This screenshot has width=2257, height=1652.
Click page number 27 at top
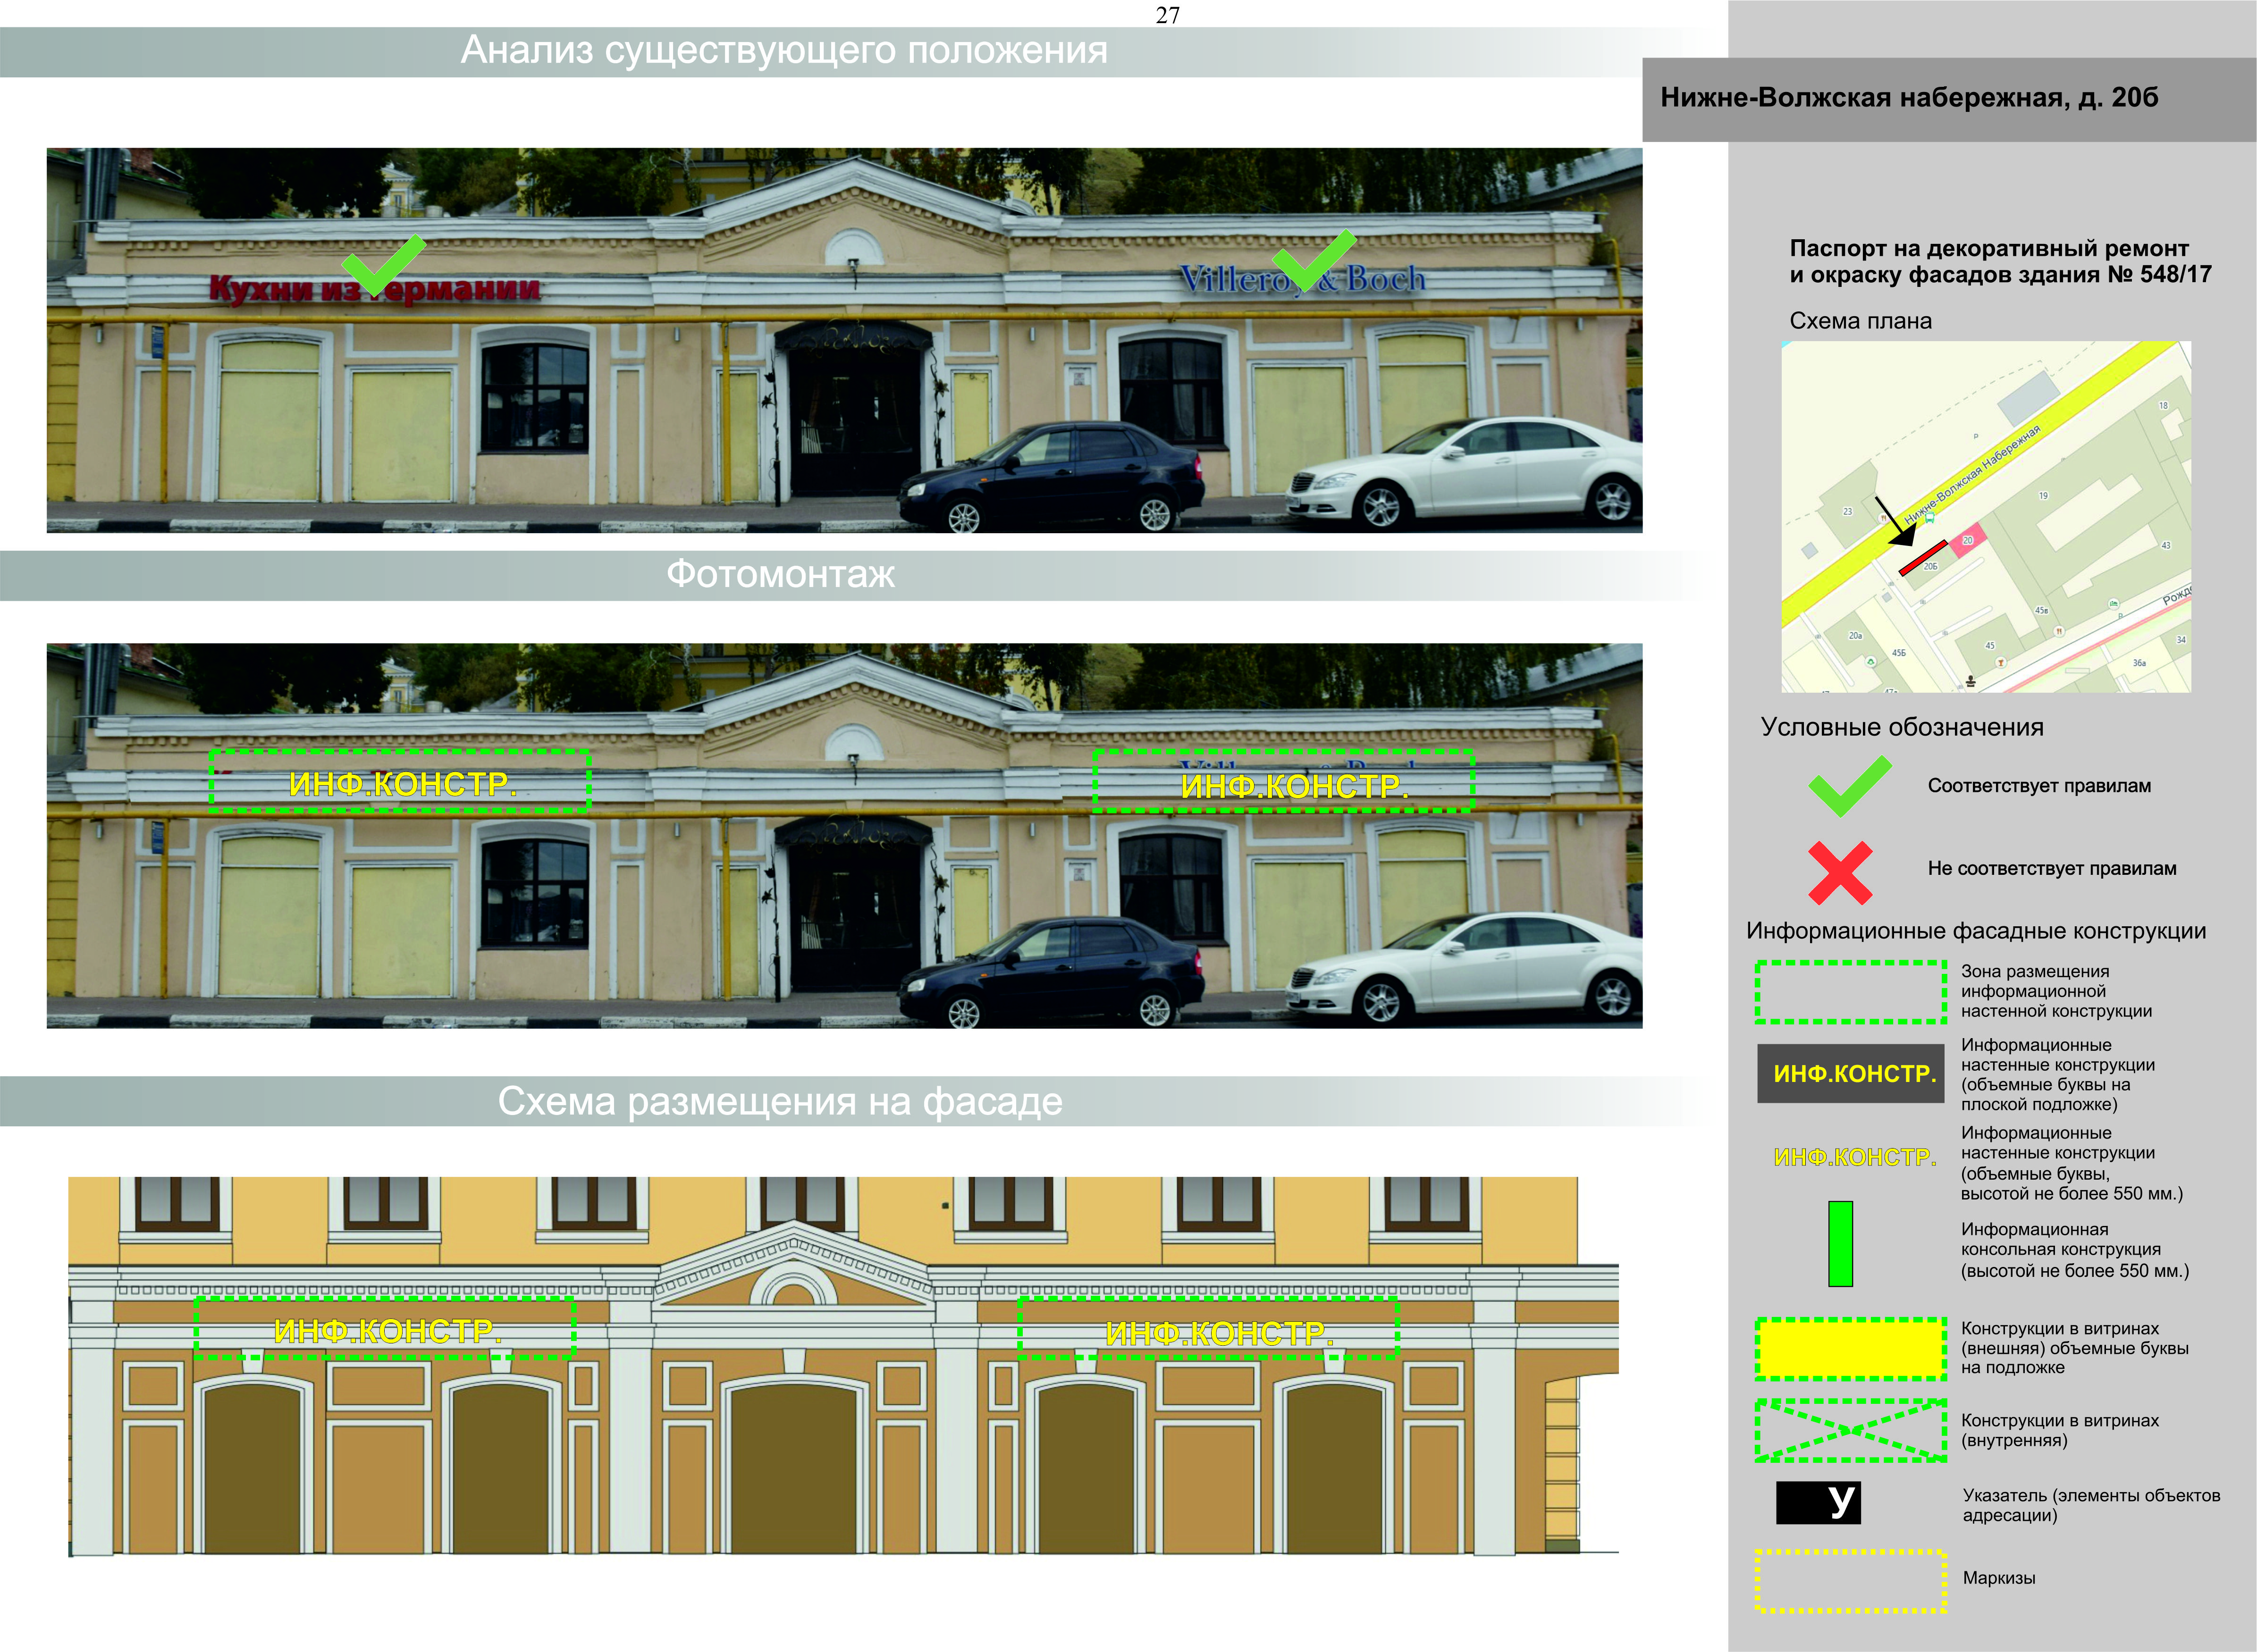[1167, 15]
